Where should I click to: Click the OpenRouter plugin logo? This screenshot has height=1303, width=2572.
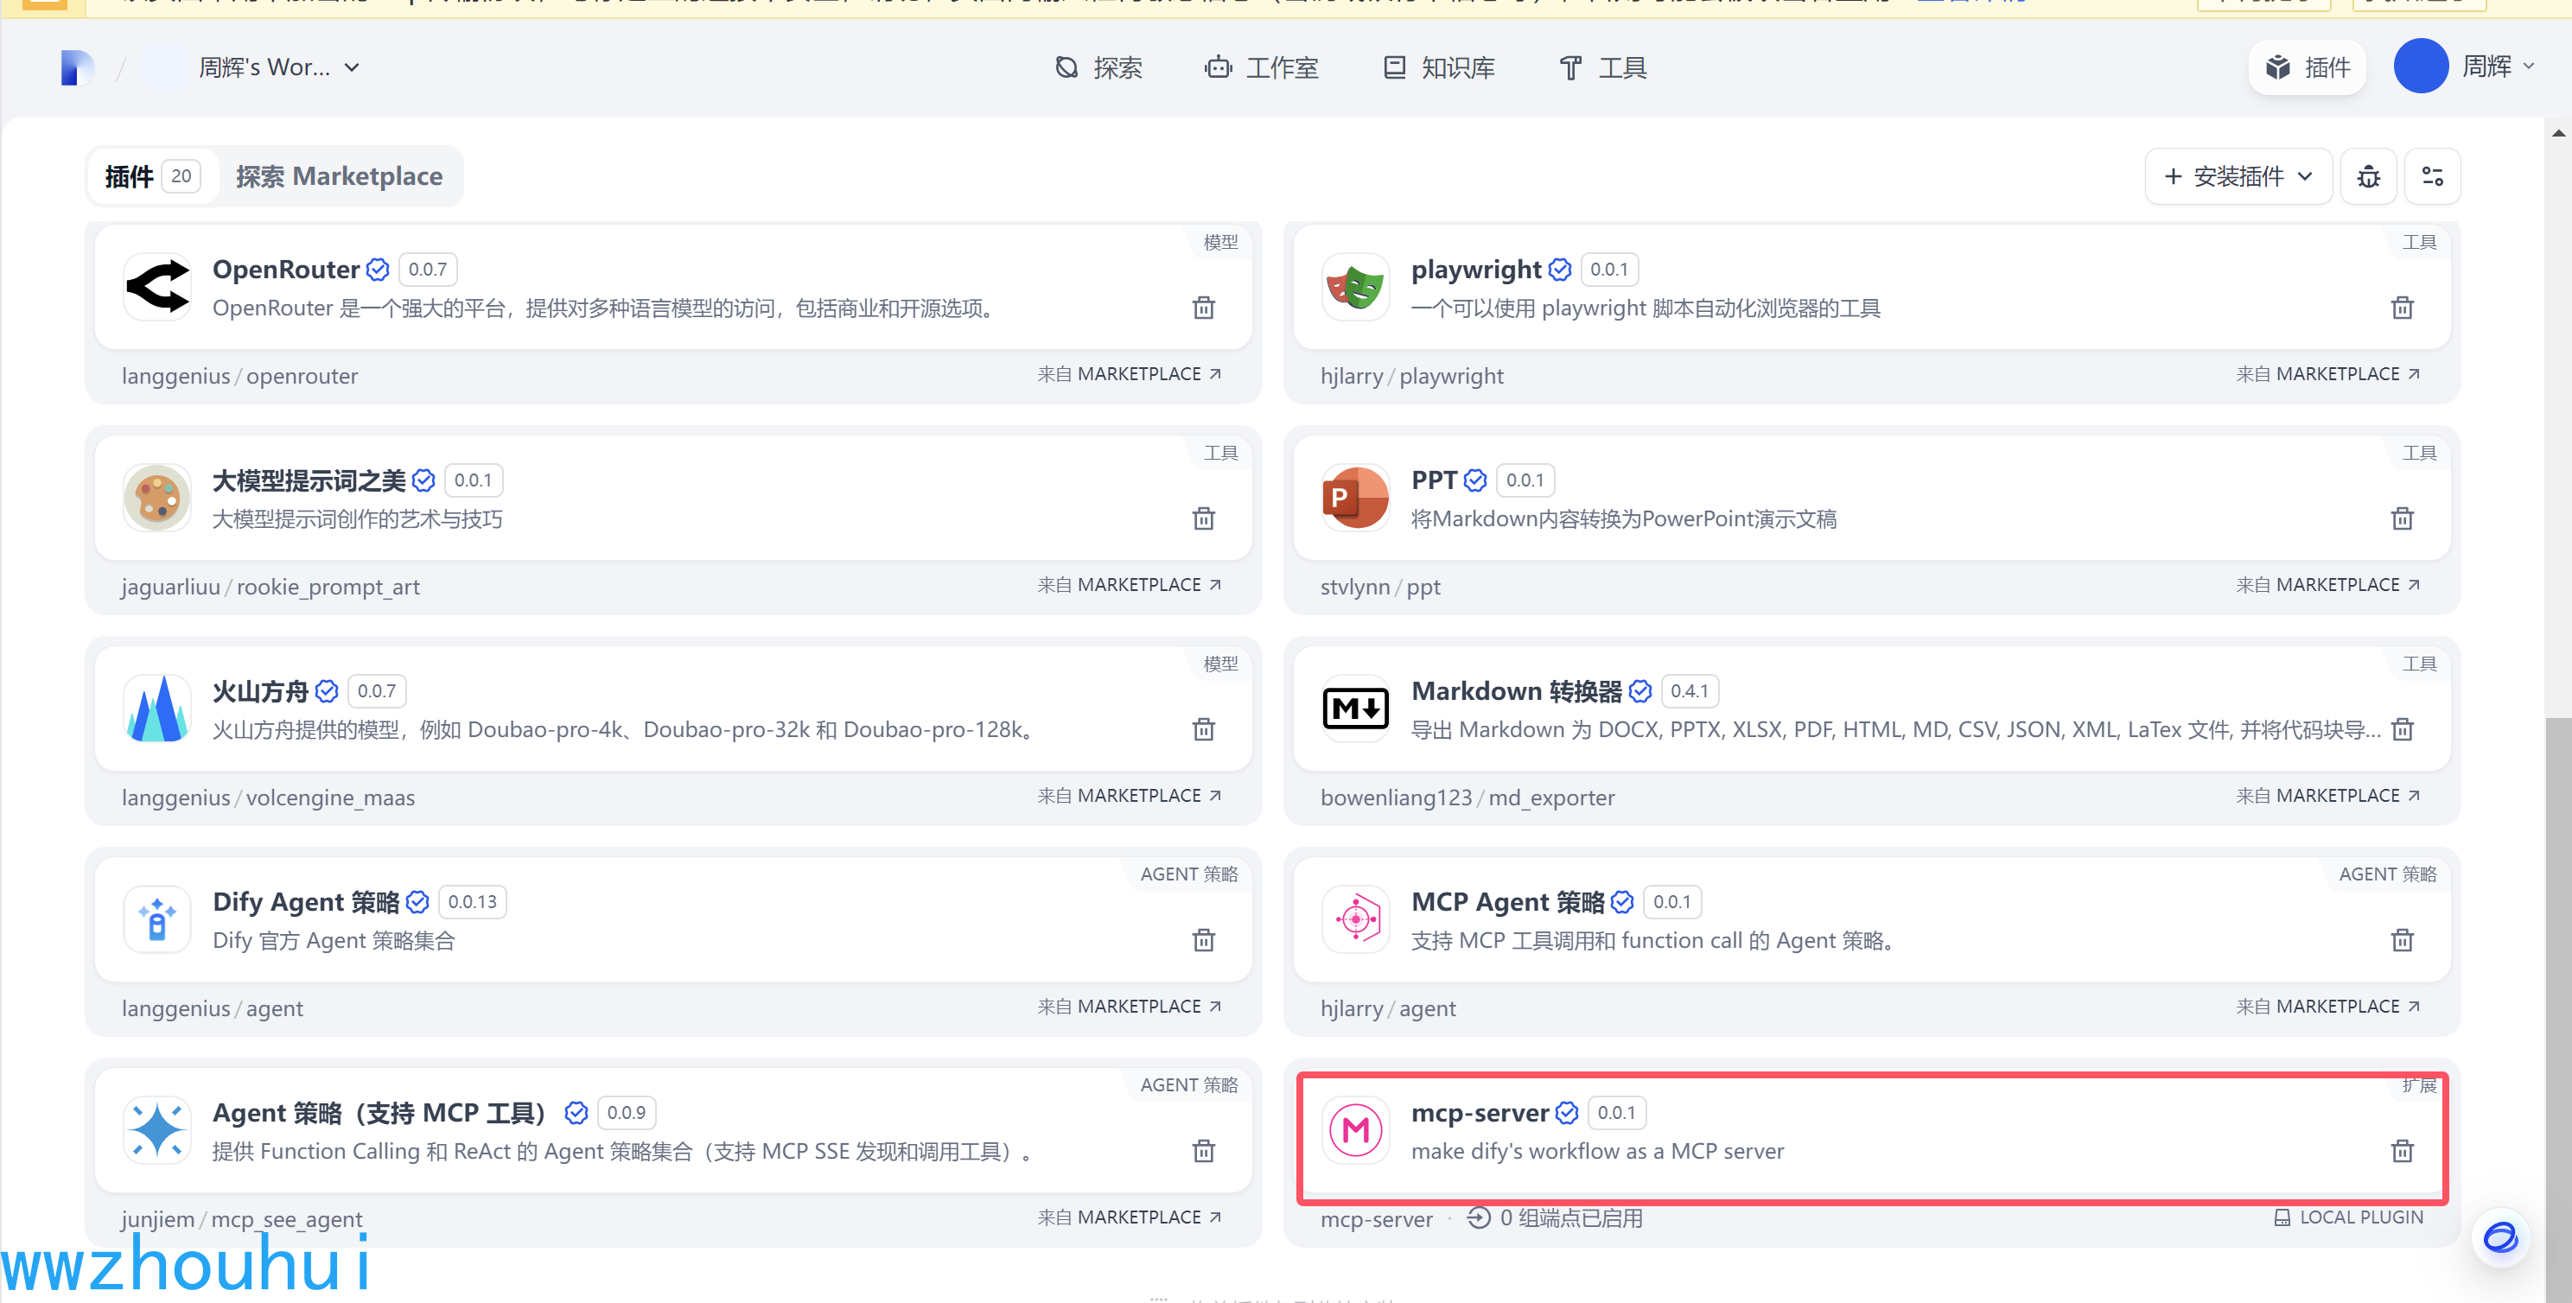(156, 287)
